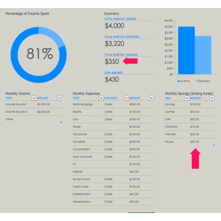This screenshot has height=221, width=221.
Task: Open the Monthly Income ITEM filter dropdown
Action: click(x=34, y=98)
